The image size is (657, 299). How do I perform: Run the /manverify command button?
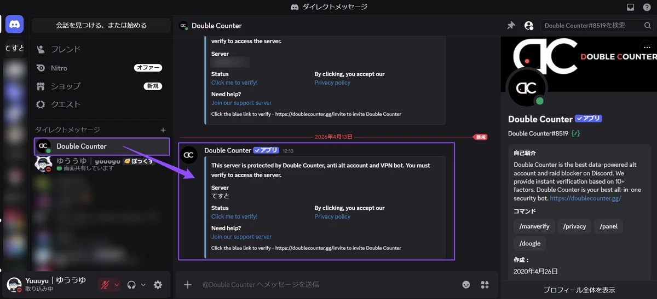tap(534, 226)
